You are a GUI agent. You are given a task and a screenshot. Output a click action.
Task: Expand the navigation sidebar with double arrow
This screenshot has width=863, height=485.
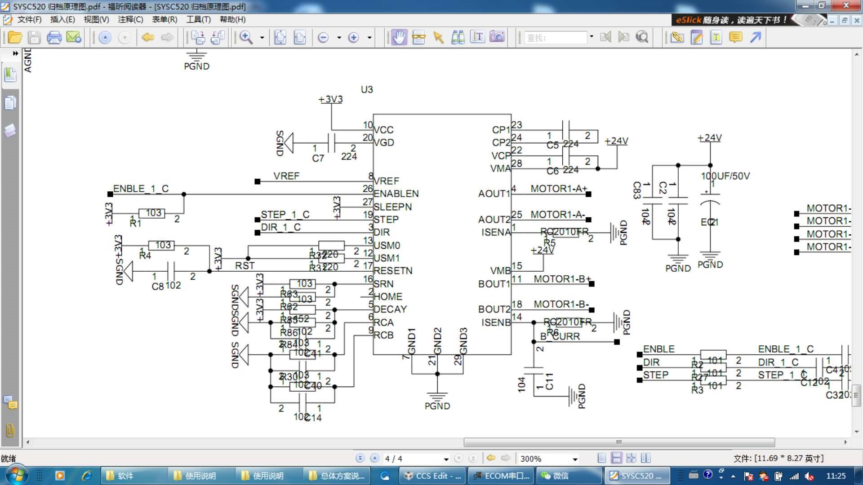pos(16,53)
